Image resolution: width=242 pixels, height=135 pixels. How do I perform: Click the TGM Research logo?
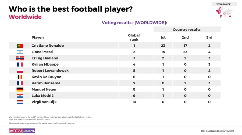pyautogui.click(x=22, y=131)
